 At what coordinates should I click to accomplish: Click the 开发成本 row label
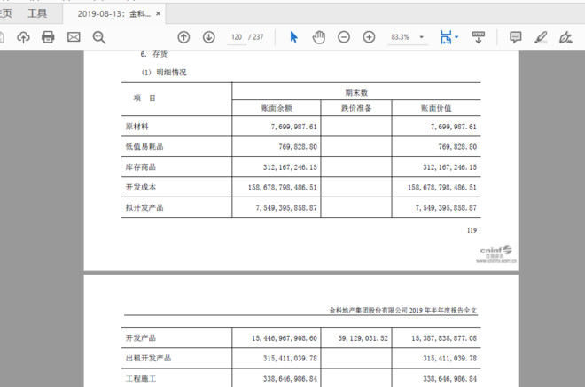141,187
